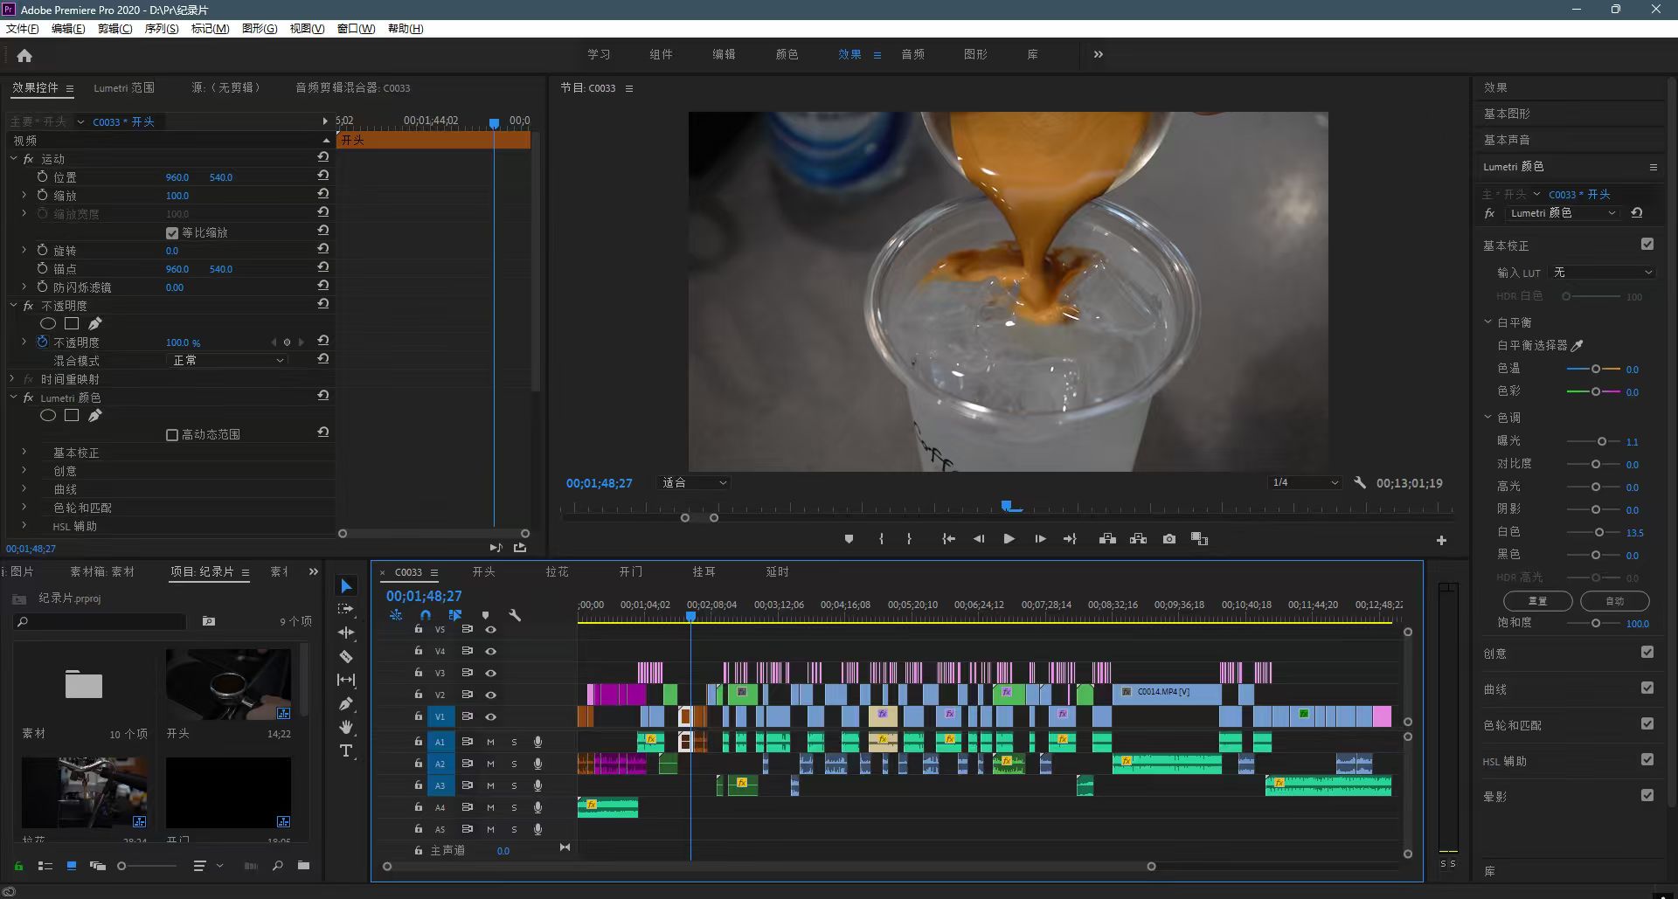Open Lumetri Color effect selector dropdown
The image size is (1678, 899).
1564,213
